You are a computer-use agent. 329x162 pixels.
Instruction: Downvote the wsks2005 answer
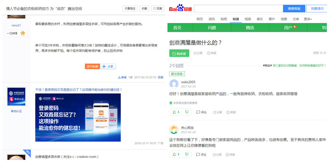(187, 112)
